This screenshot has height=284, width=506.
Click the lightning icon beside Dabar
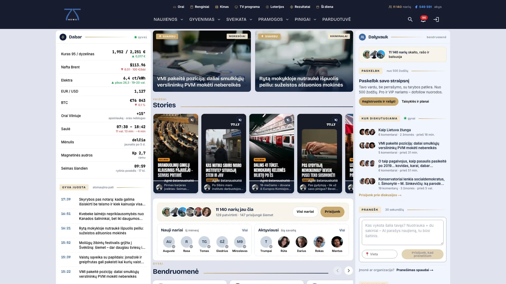click(63, 37)
